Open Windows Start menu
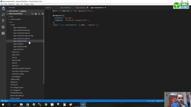This screenshot has width=191, height=107. tap(3, 104)
